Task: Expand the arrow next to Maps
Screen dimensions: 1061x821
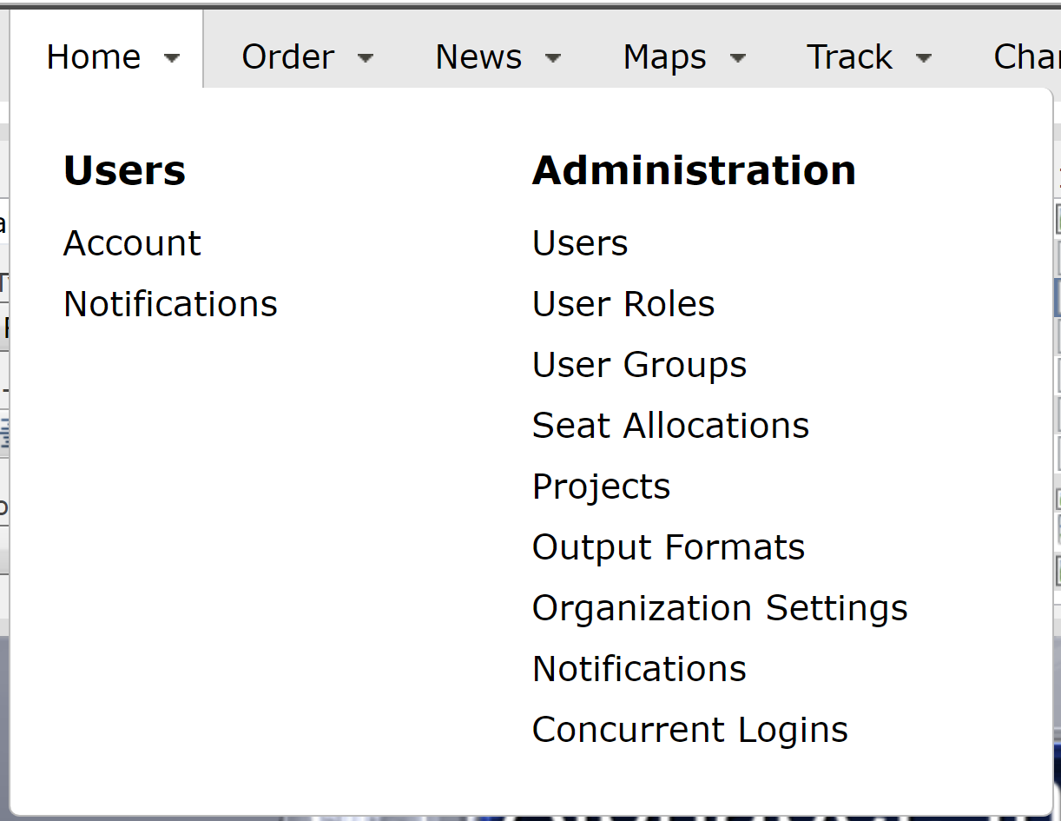Action: coord(738,58)
